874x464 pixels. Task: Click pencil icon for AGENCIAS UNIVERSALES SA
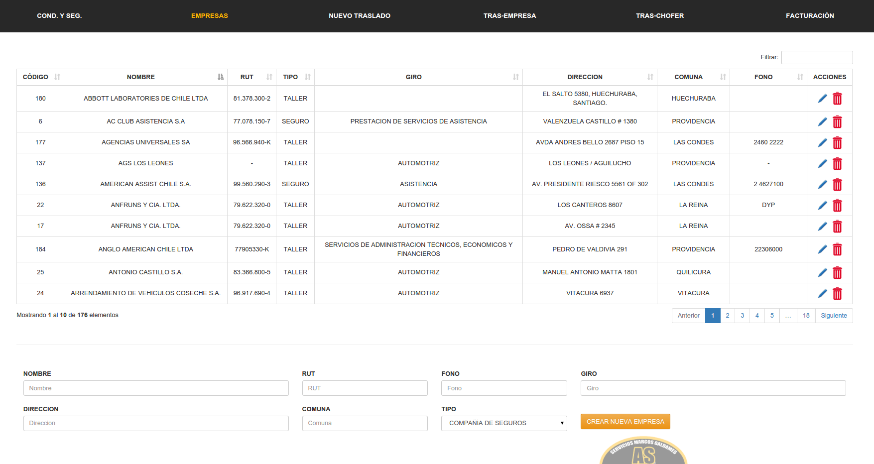822,143
